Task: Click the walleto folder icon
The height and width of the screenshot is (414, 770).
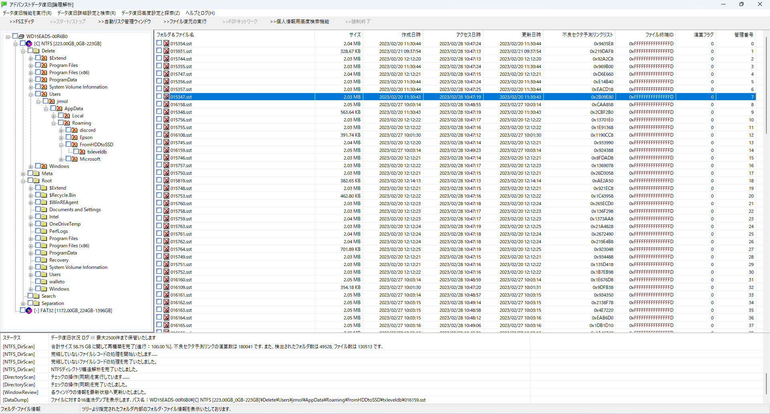Action: point(44,282)
